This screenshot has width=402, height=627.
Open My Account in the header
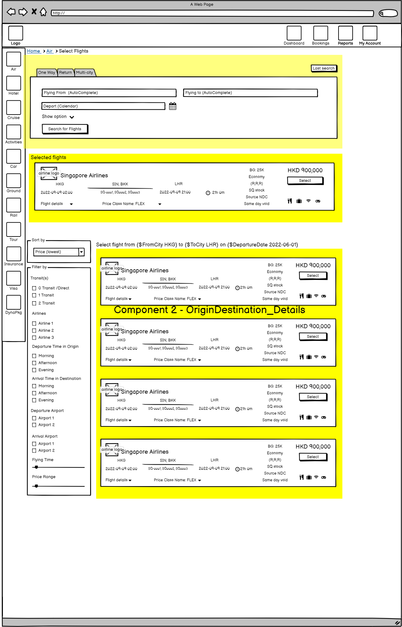click(370, 33)
